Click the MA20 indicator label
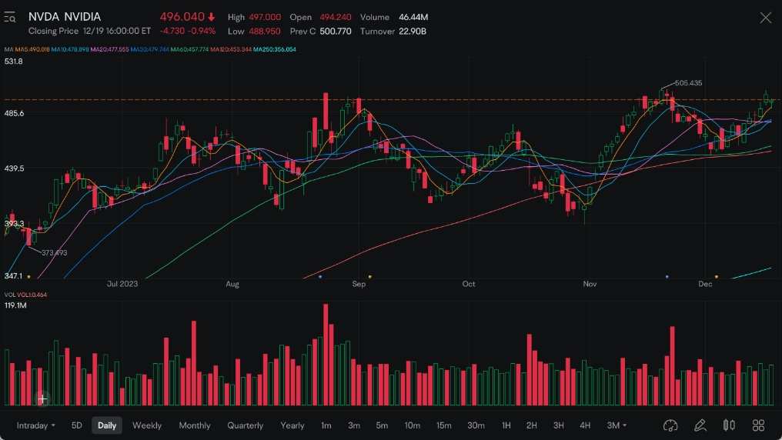 tap(109, 49)
